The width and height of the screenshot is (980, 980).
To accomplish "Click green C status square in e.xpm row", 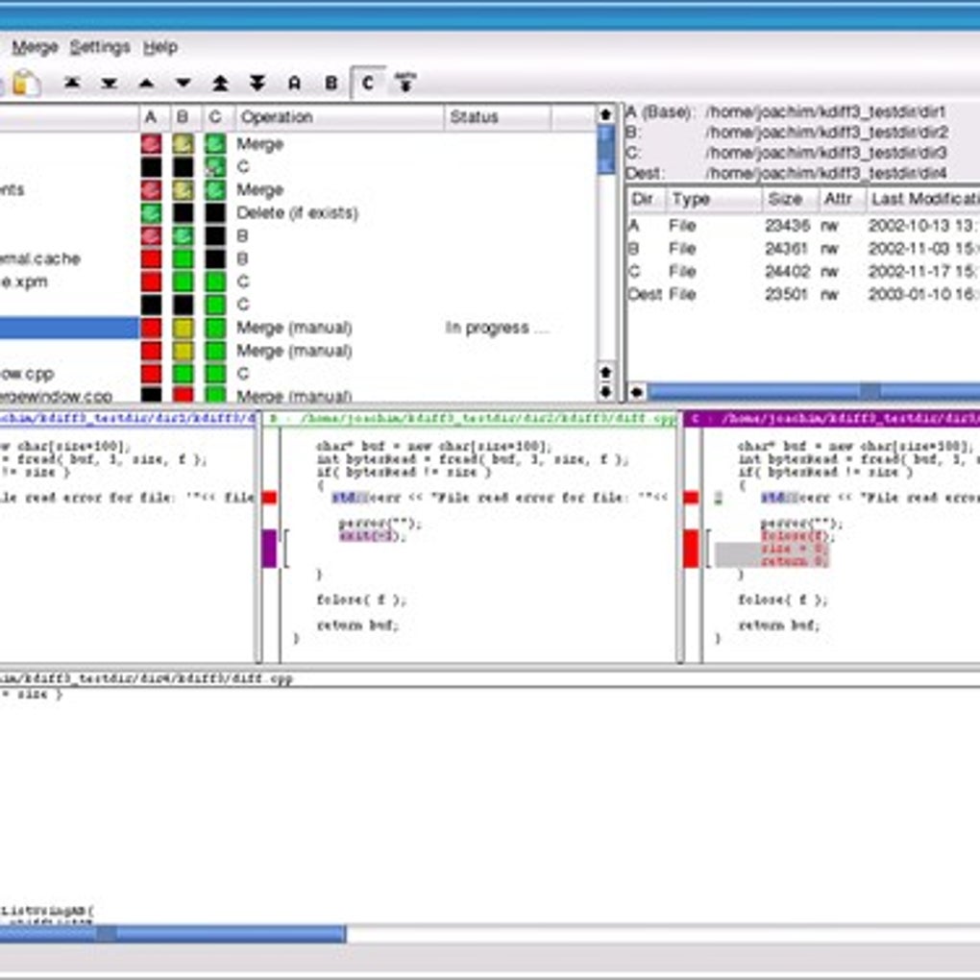I will 215,282.
